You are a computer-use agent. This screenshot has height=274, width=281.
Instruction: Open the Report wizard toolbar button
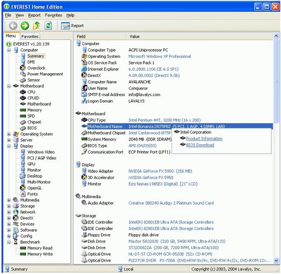[x=72, y=26]
